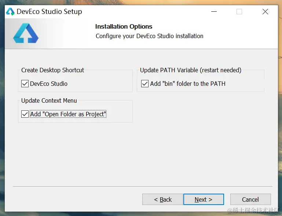The image size is (282, 216).
Task: Cancel the DevEco Studio installation
Action: tap(250, 199)
